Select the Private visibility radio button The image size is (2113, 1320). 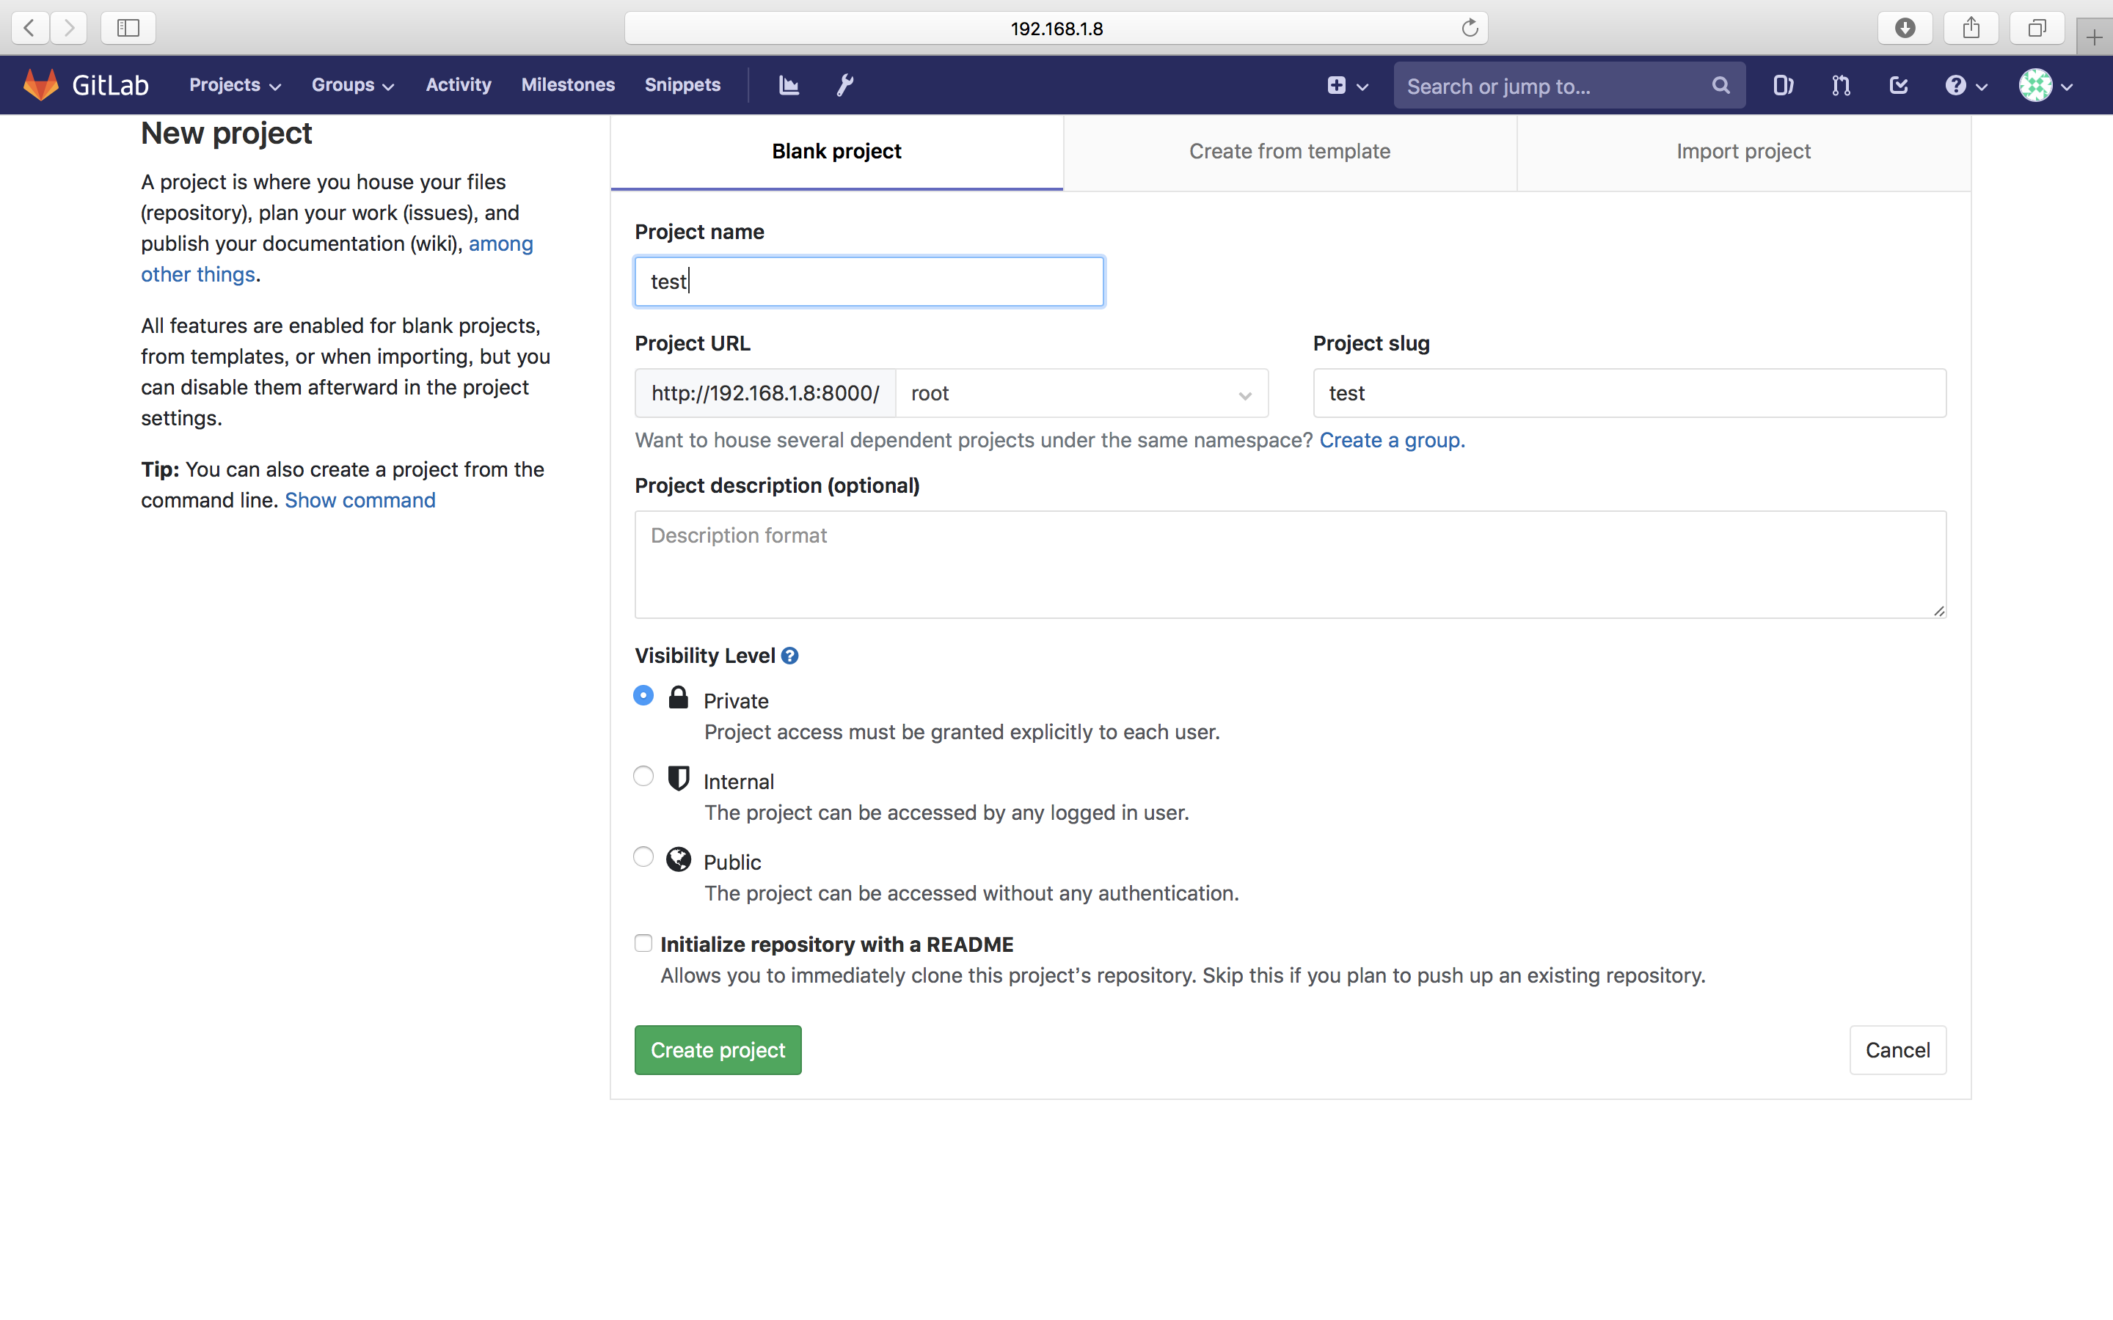643,695
